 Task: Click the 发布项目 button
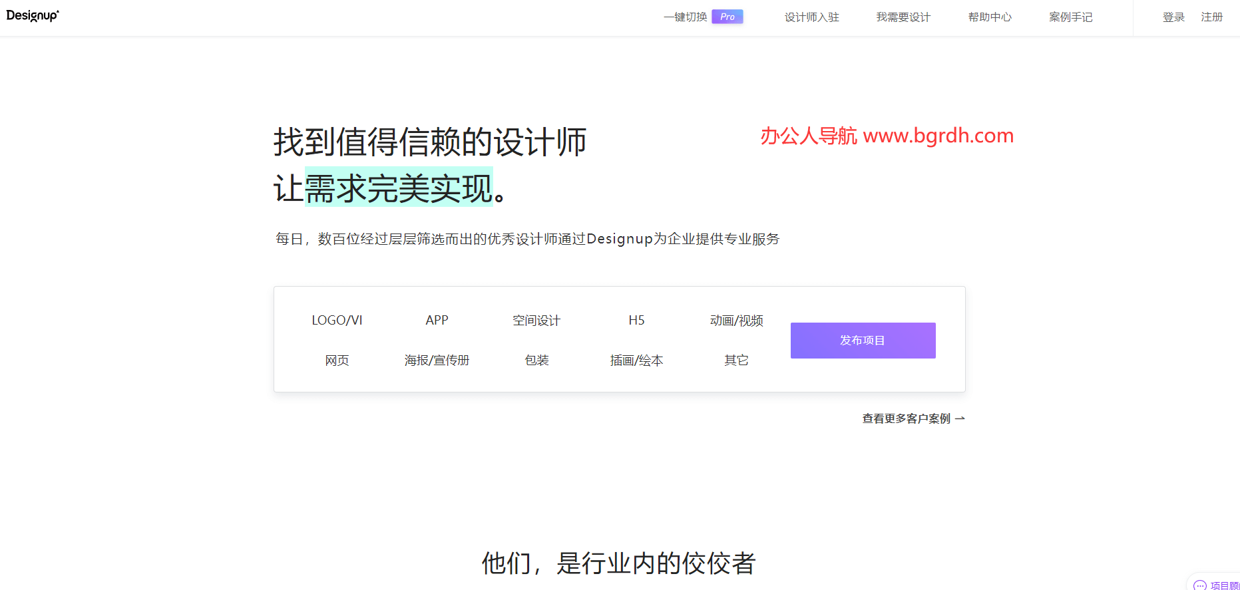click(863, 341)
